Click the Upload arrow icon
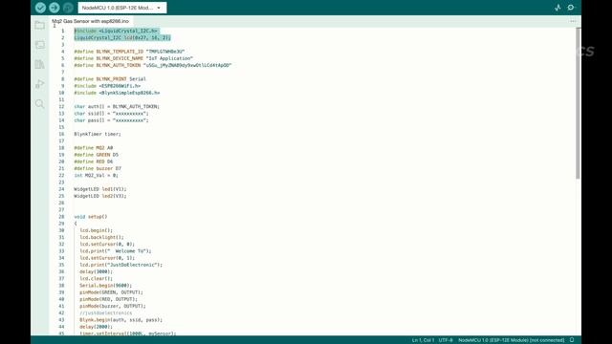Viewport: 612px width, 344px height. 55,8
